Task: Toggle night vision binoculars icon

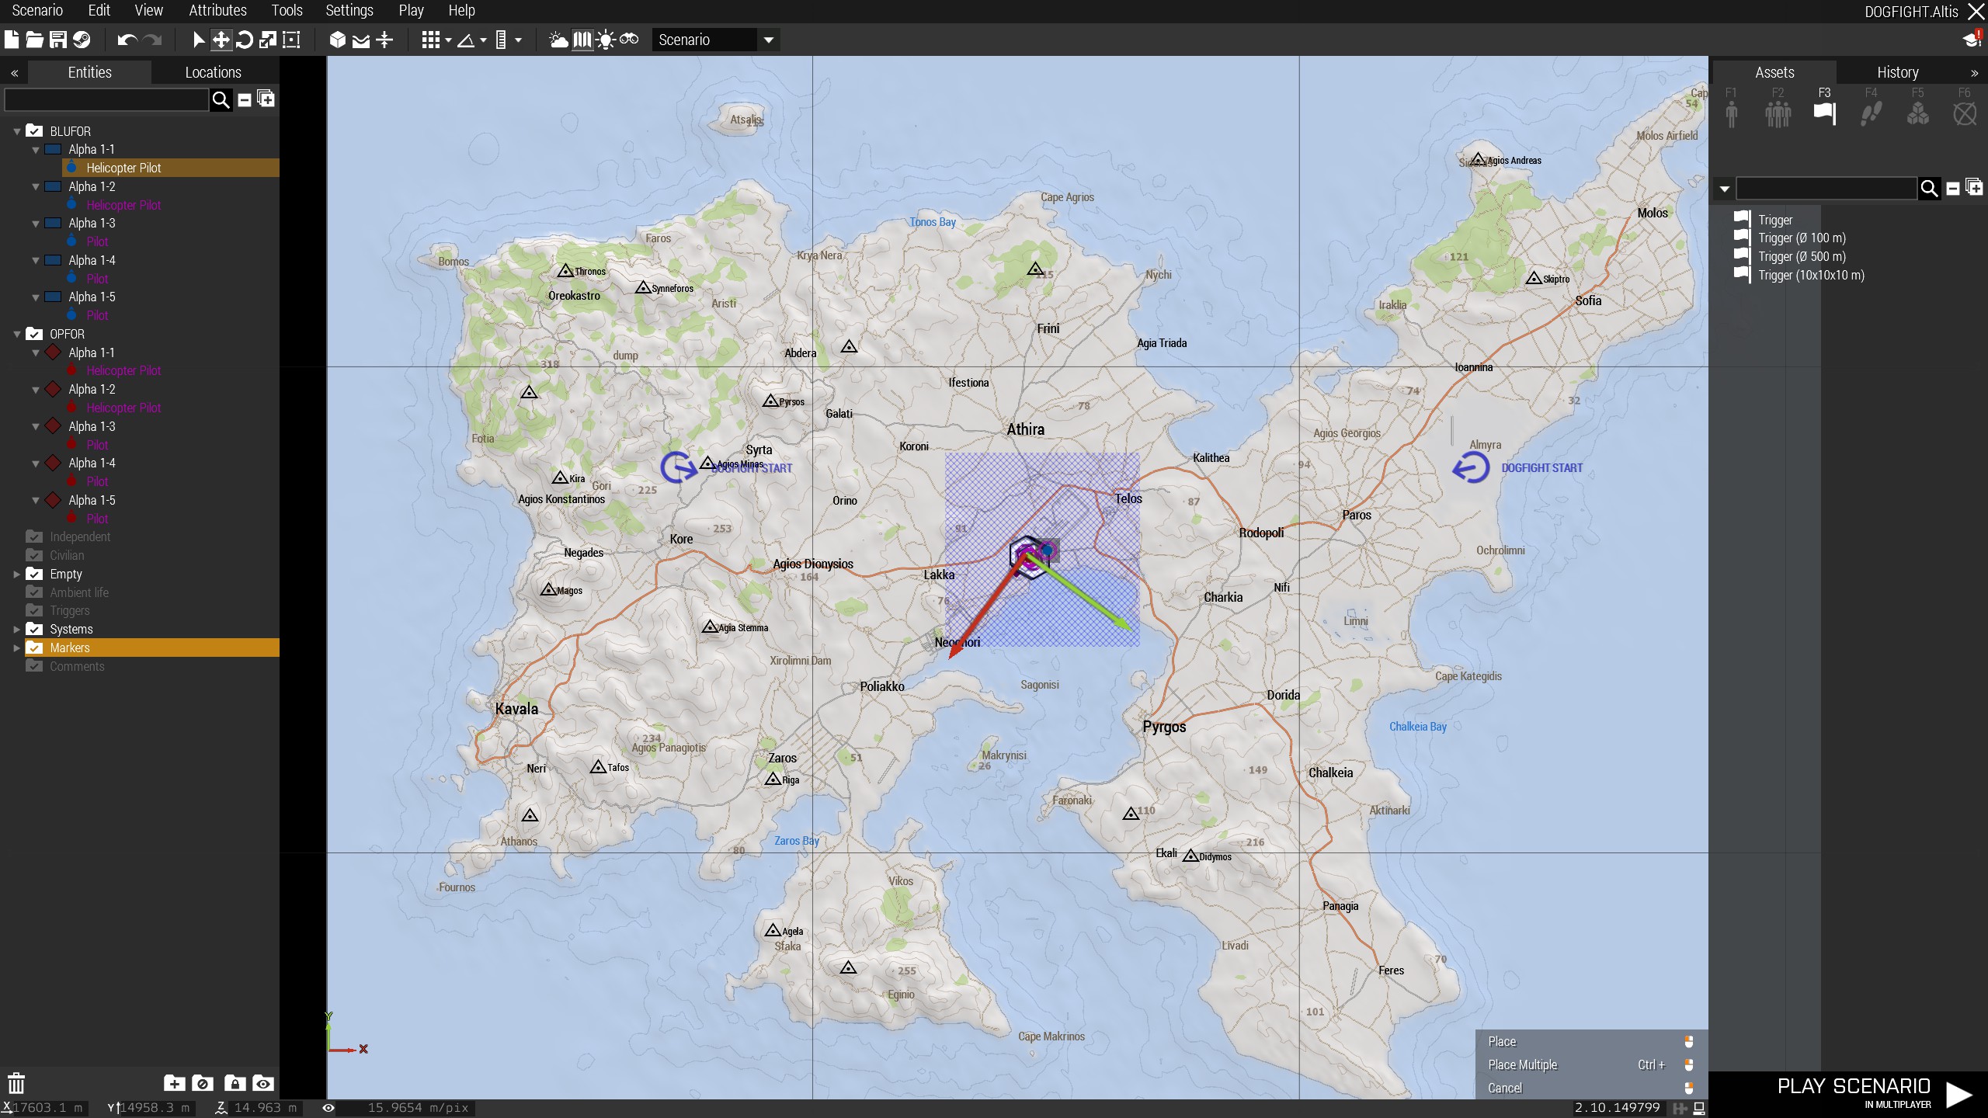Action: point(629,39)
